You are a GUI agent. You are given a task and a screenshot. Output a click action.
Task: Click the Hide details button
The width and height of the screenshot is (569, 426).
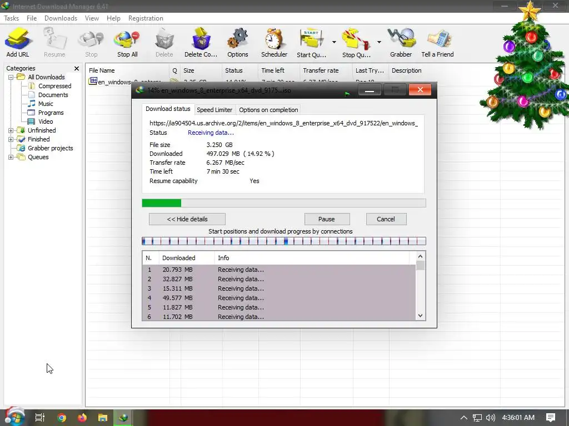pos(187,219)
